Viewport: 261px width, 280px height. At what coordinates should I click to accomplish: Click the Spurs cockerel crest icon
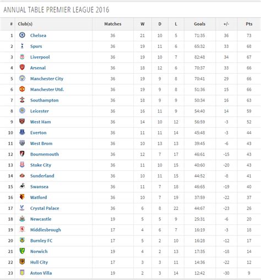22,46
